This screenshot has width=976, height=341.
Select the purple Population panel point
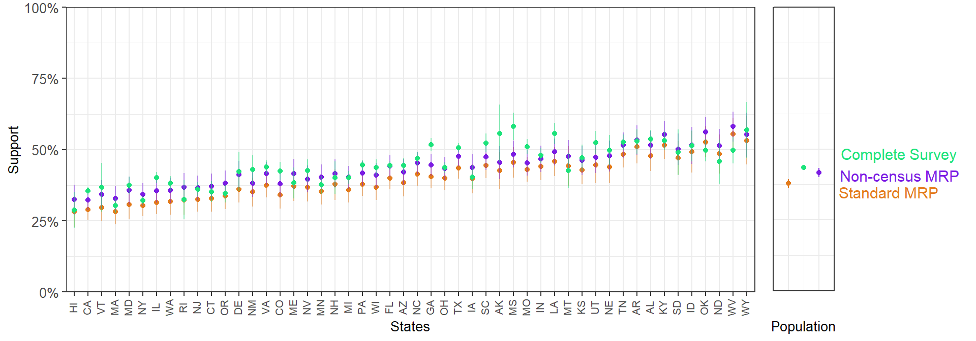pos(818,173)
